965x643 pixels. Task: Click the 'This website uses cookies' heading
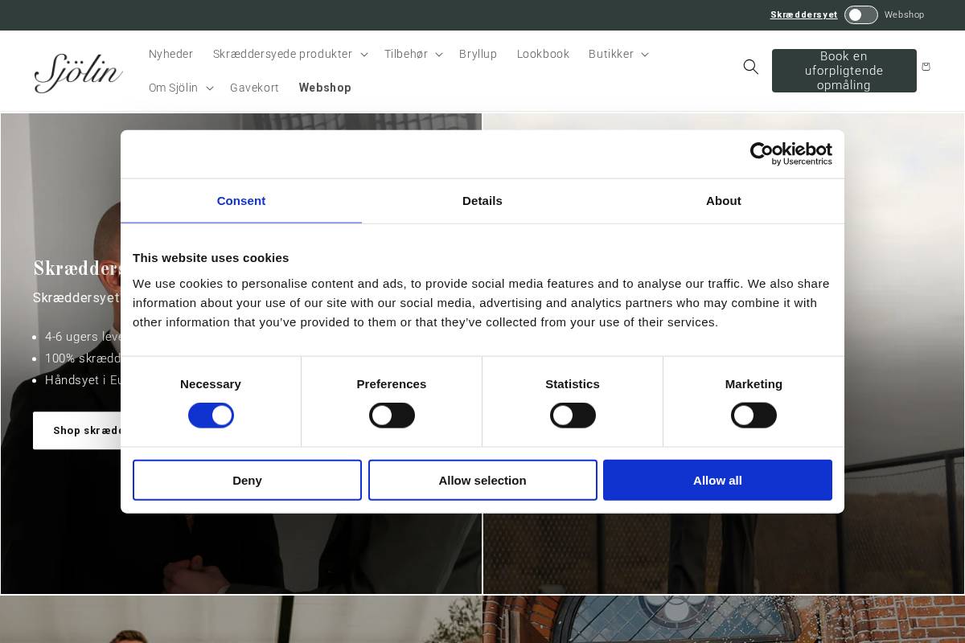tap(211, 258)
